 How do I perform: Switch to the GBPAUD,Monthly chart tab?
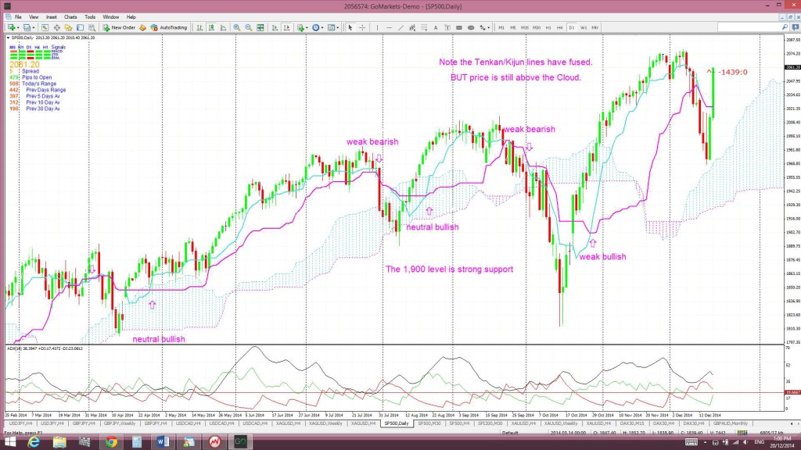[731, 423]
